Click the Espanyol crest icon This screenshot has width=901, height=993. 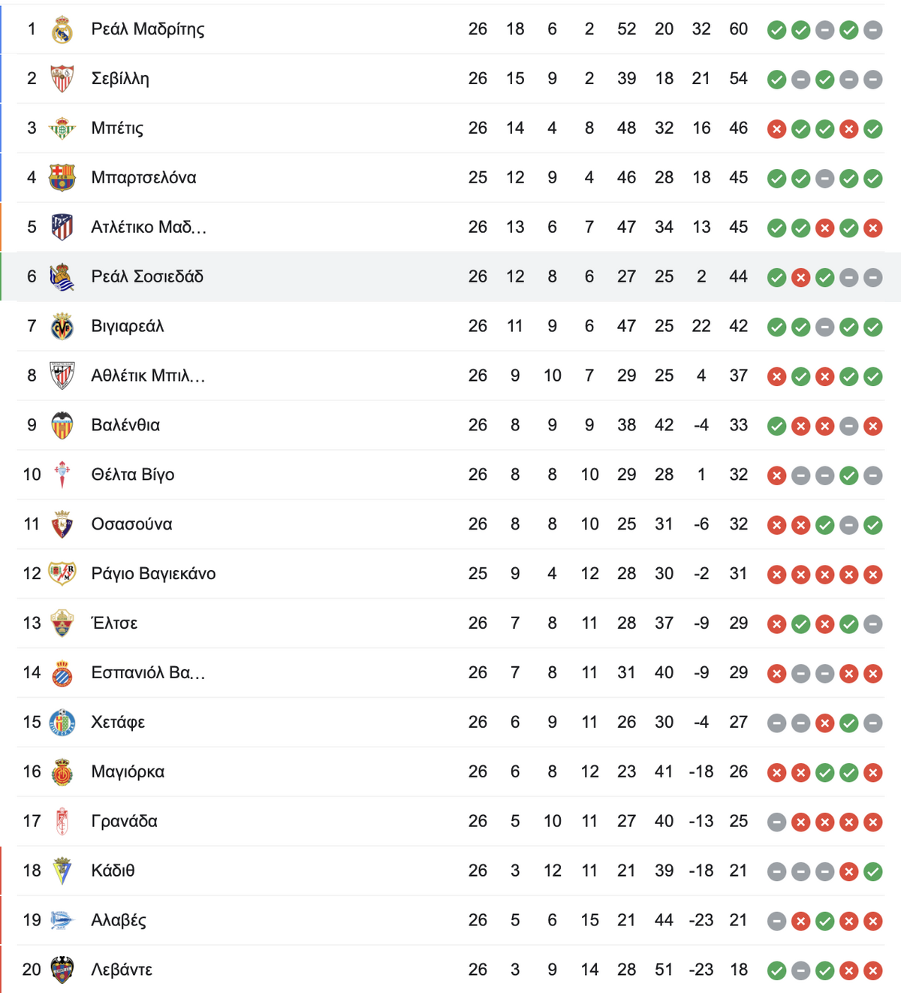[x=62, y=673]
